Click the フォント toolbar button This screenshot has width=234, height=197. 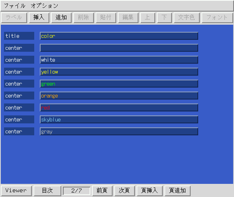217,18
